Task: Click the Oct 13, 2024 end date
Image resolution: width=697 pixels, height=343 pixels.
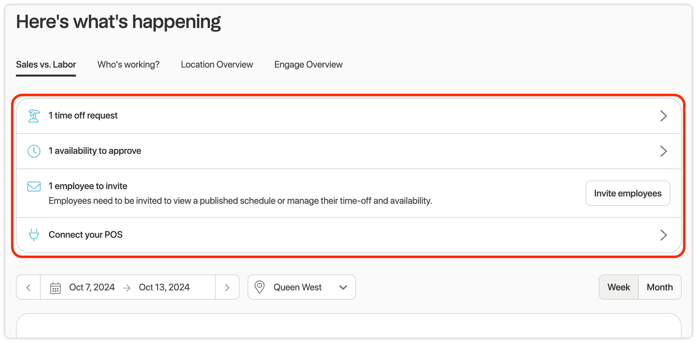Action: click(164, 287)
